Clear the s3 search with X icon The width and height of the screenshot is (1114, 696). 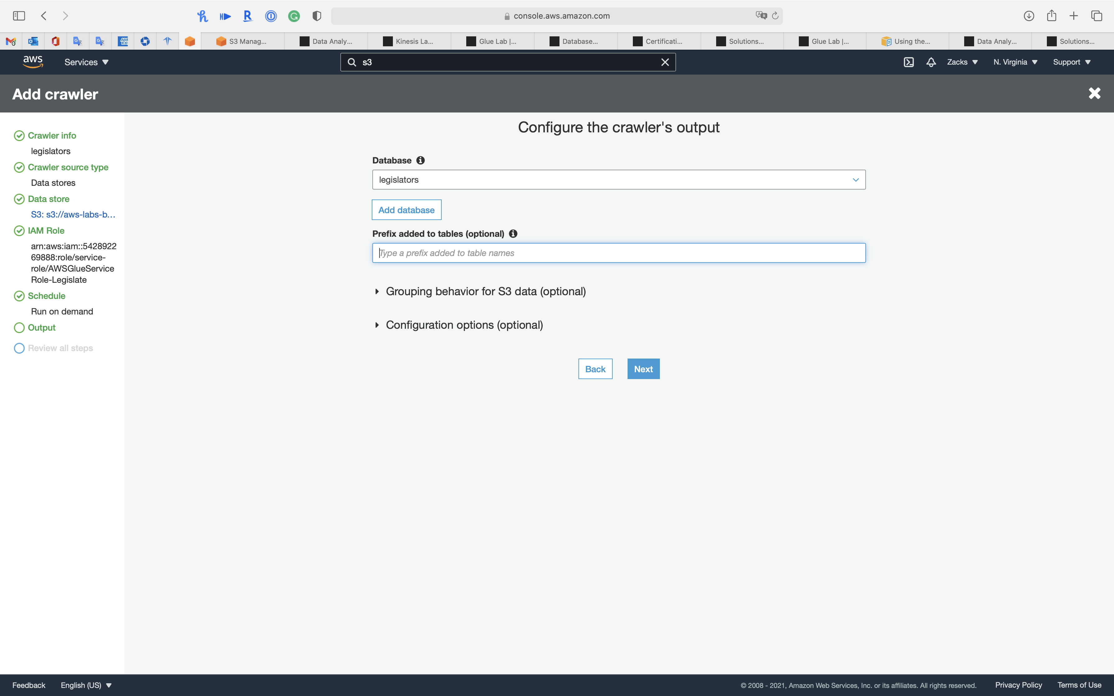(665, 62)
